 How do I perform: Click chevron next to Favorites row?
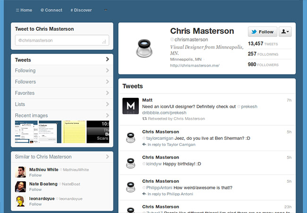pyautogui.click(x=108, y=93)
